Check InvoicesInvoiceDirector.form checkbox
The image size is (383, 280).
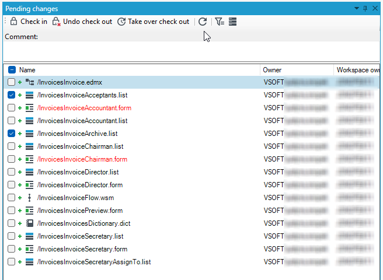click(11, 184)
